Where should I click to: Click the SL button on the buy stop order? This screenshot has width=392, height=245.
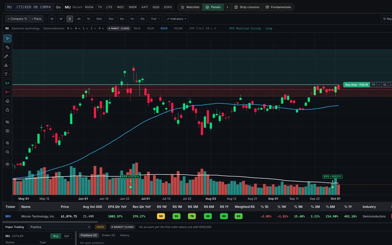coord(385,85)
